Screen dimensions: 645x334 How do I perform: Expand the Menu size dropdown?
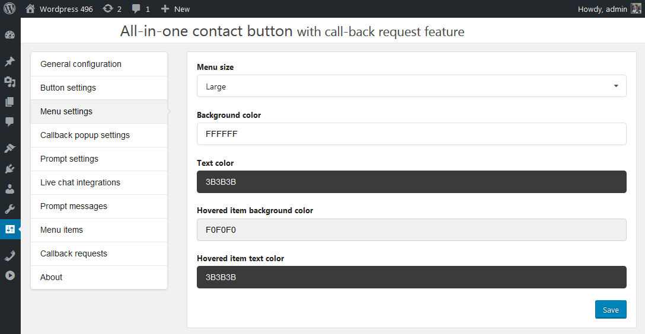tap(411, 86)
